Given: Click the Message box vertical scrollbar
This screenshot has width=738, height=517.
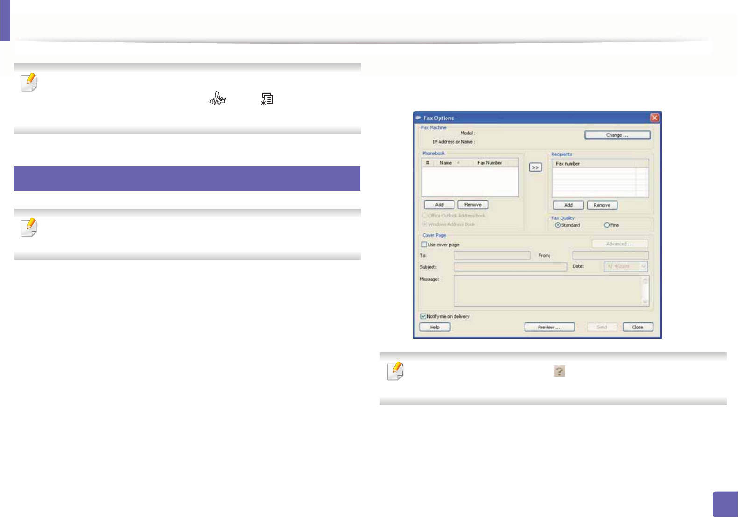Looking at the screenshot, I should (645, 291).
